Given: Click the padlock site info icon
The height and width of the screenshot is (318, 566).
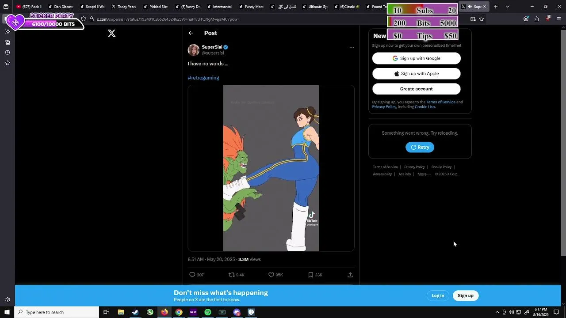Looking at the screenshot, I should [x=92, y=19].
